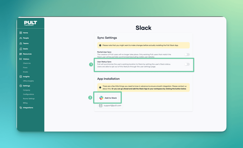
Task: Open Home in the sidebar
Action: pos(25,33)
